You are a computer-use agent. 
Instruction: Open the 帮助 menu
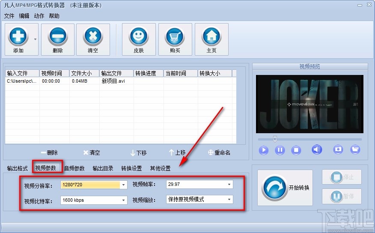tap(54, 16)
